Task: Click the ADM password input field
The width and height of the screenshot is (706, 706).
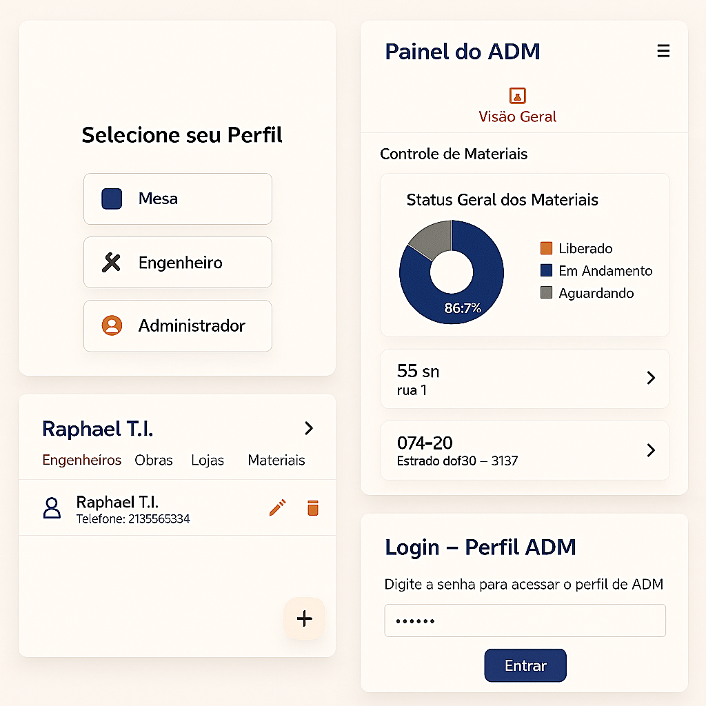Action: 525,620
